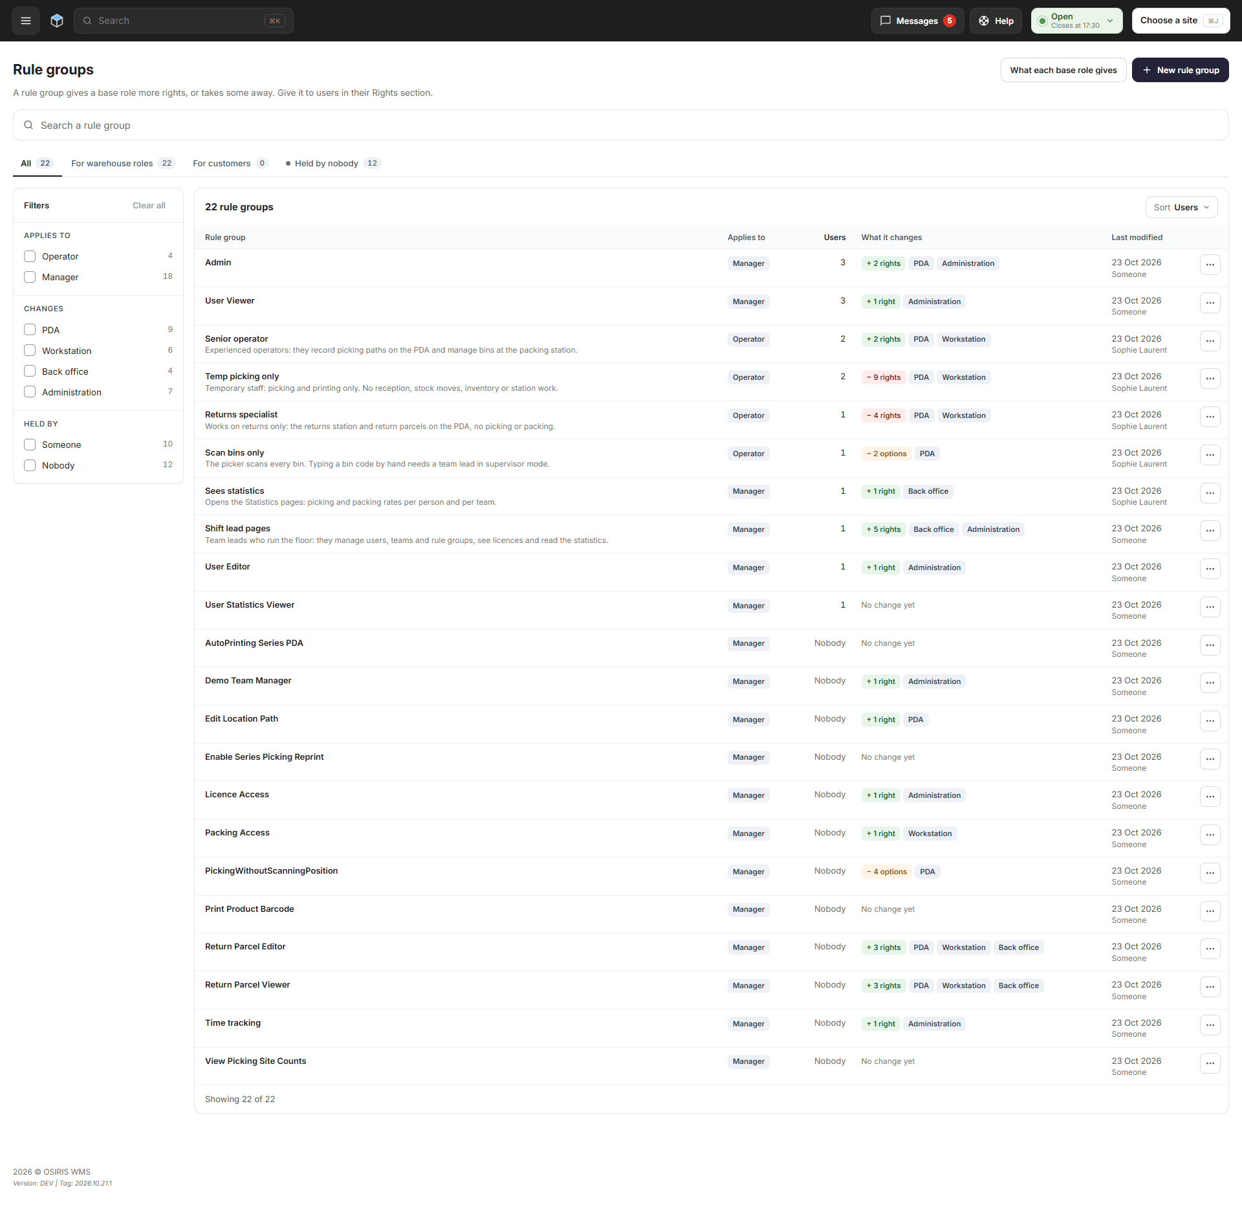Image resolution: width=1242 pixels, height=1205 pixels.
Task: Check the Manager applies-to filter
Action: (x=30, y=277)
